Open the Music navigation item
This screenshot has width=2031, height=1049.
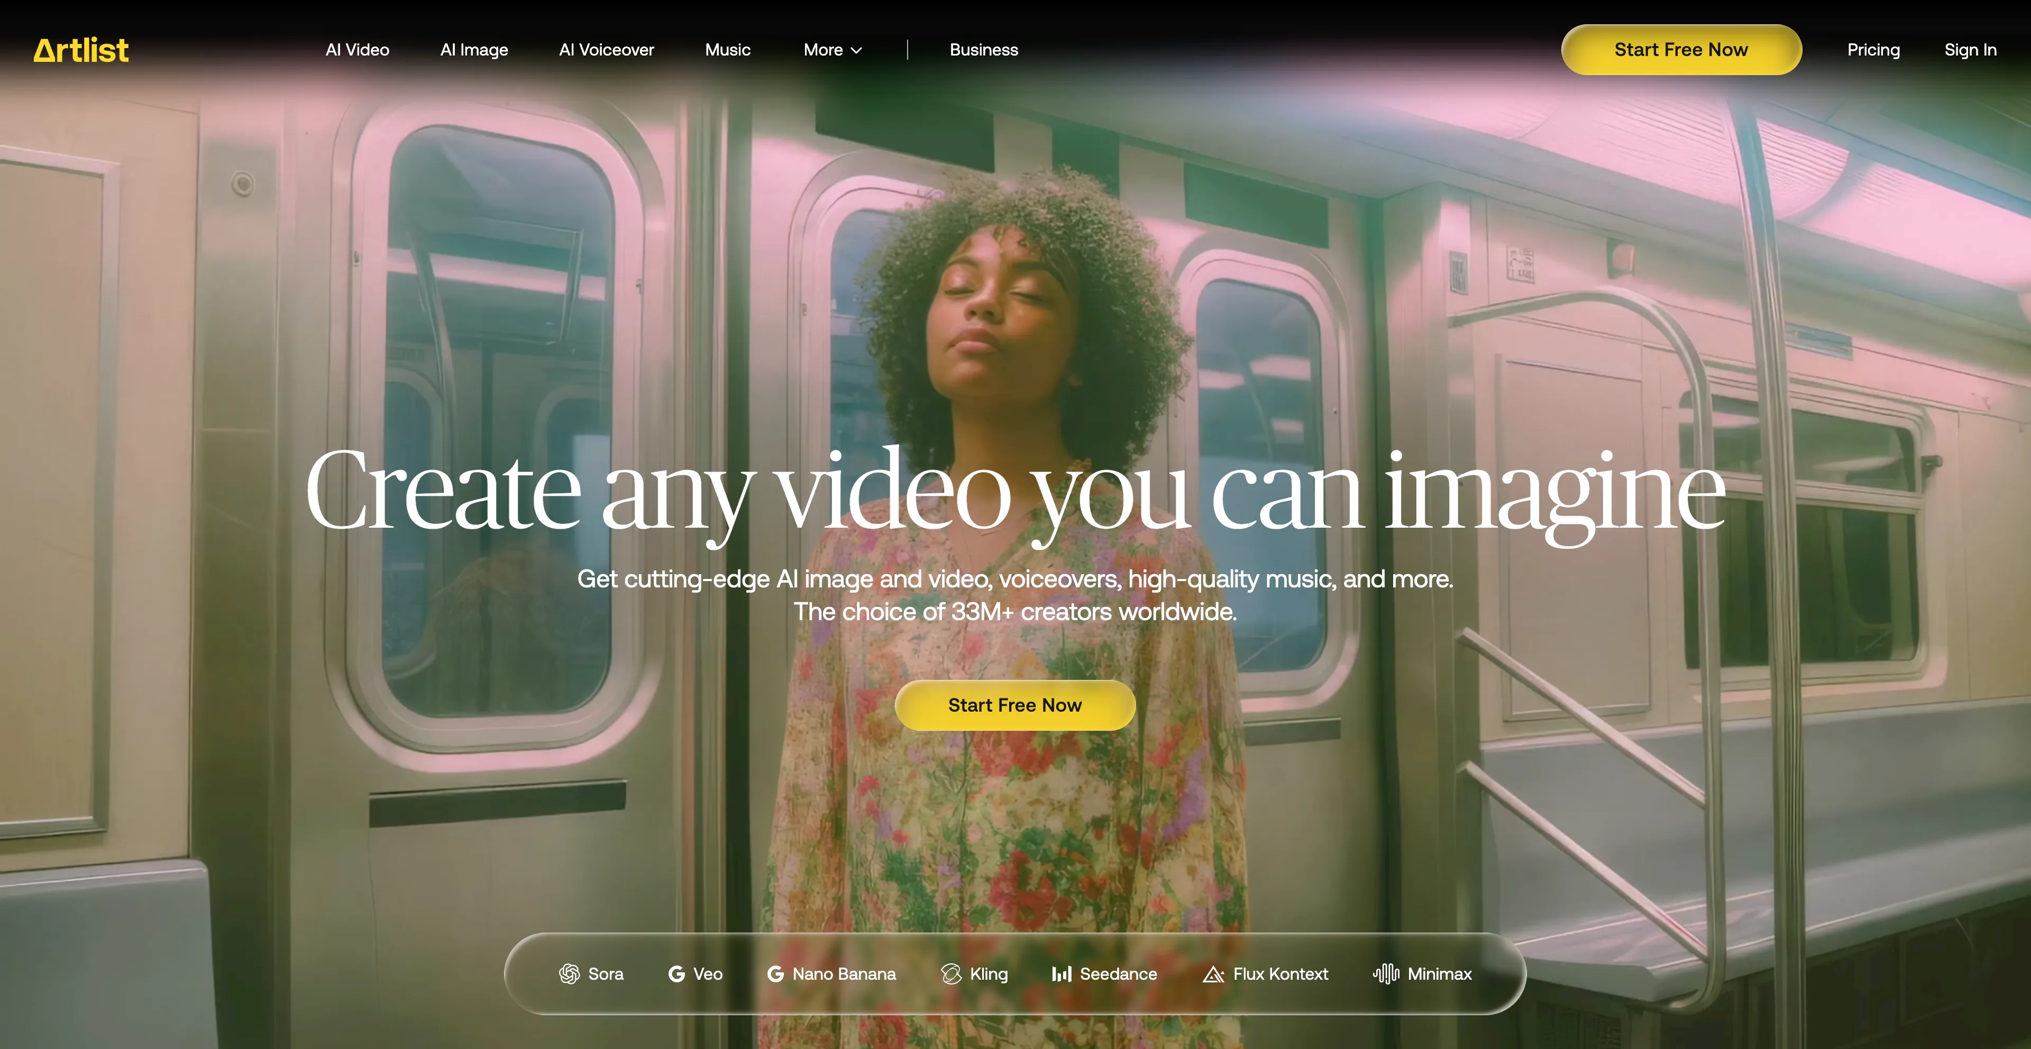(x=727, y=50)
